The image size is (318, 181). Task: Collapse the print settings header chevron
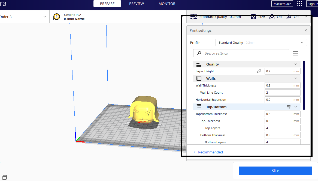click(306, 17)
